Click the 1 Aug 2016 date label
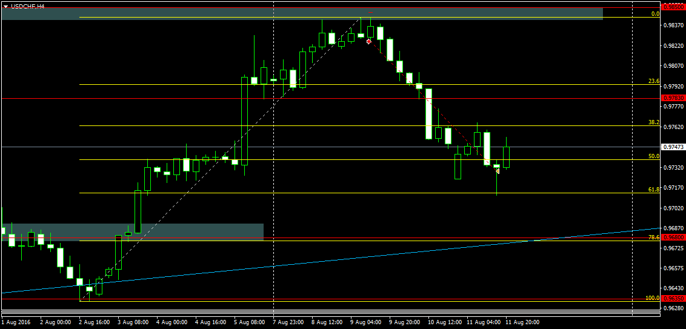686x329 pixels. coord(15,322)
